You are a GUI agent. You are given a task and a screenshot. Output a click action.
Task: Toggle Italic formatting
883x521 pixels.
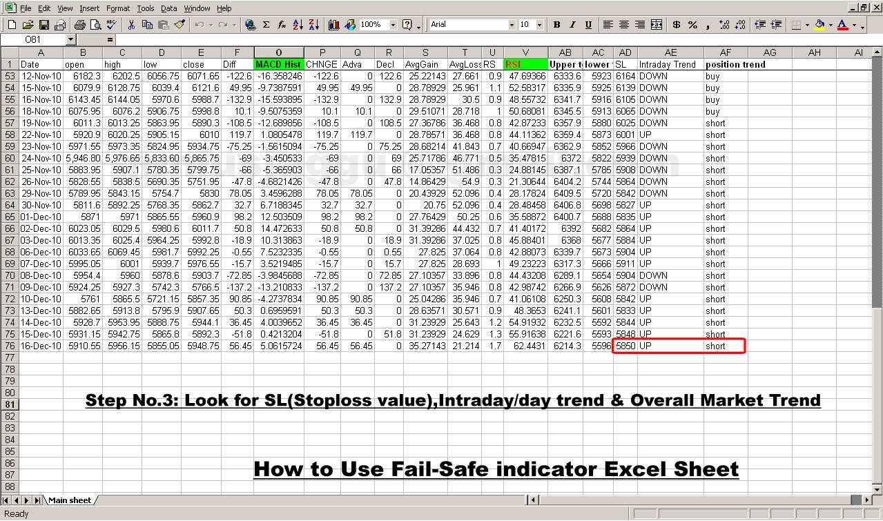(572, 25)
